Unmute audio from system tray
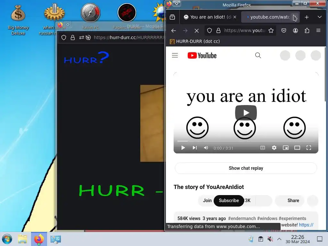This screenshot has width=328, height=246. (270, 239)
